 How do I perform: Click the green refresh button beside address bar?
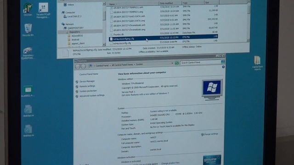point(176,63)
